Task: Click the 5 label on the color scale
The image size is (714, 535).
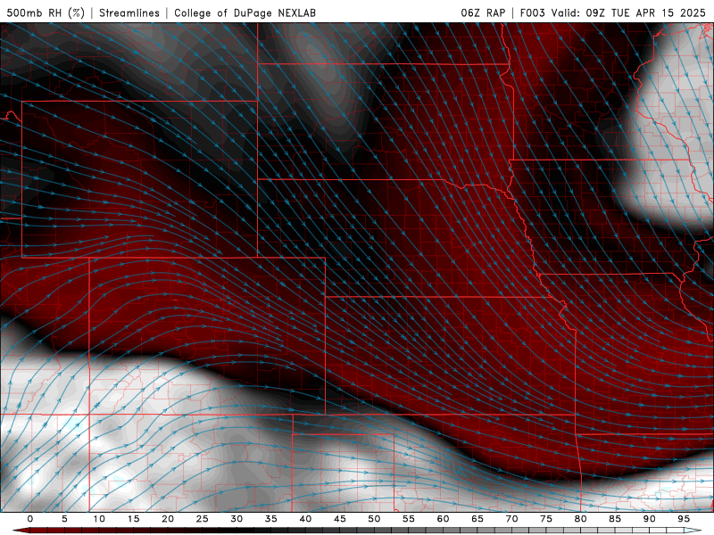Action: 64,519
